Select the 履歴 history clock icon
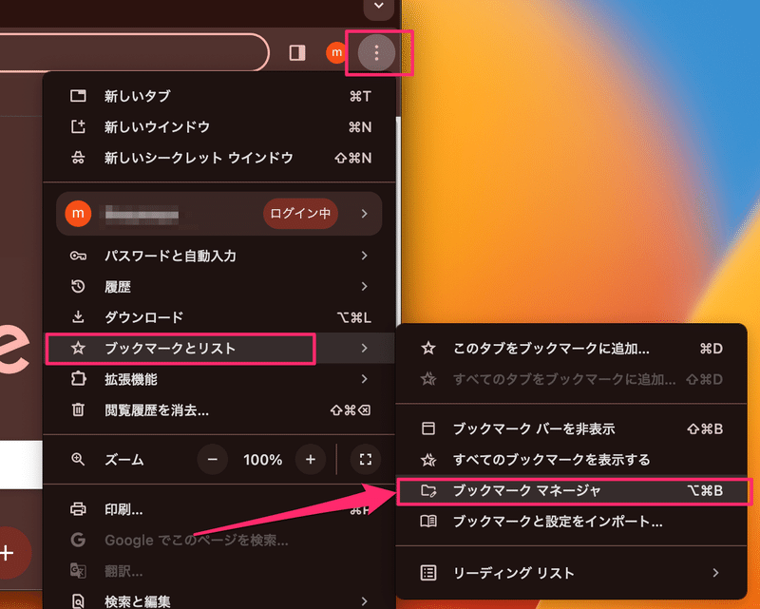This screenshot has width=760, height=609. (x=78, y=287)
